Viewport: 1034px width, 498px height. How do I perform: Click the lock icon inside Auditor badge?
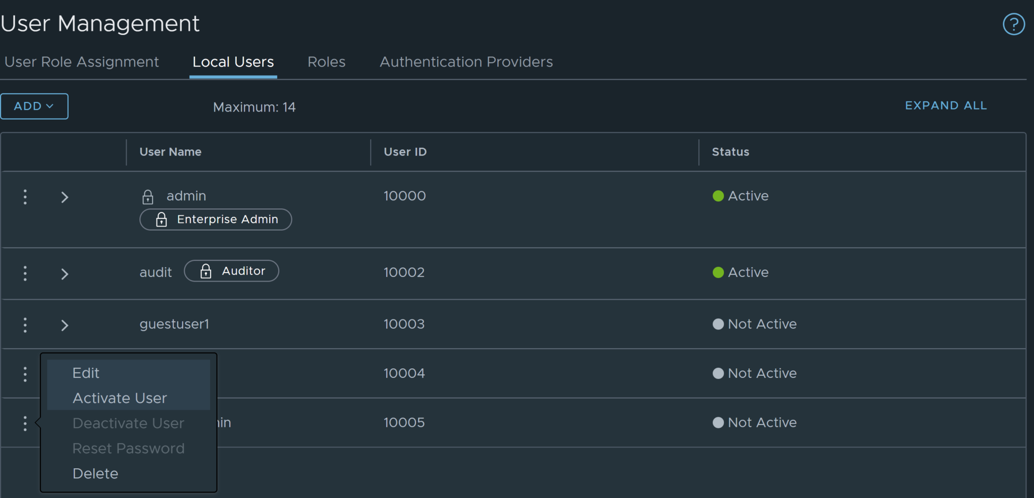pos(206,271)
